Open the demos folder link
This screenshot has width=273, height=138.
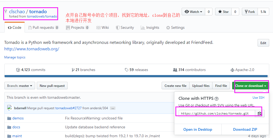coord(18,118)
